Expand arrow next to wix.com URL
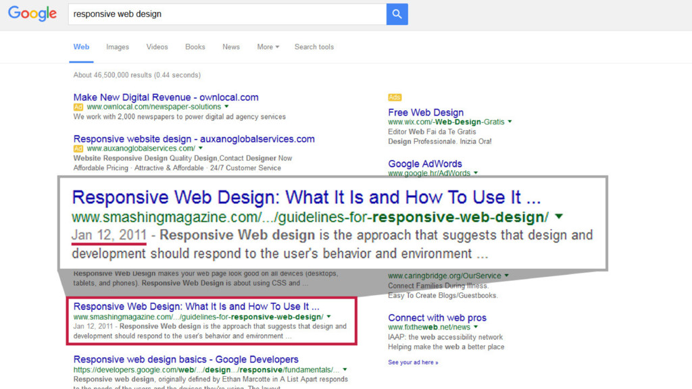Image resolution: width=692 pixels, height=389 pixels. (510, 122)
